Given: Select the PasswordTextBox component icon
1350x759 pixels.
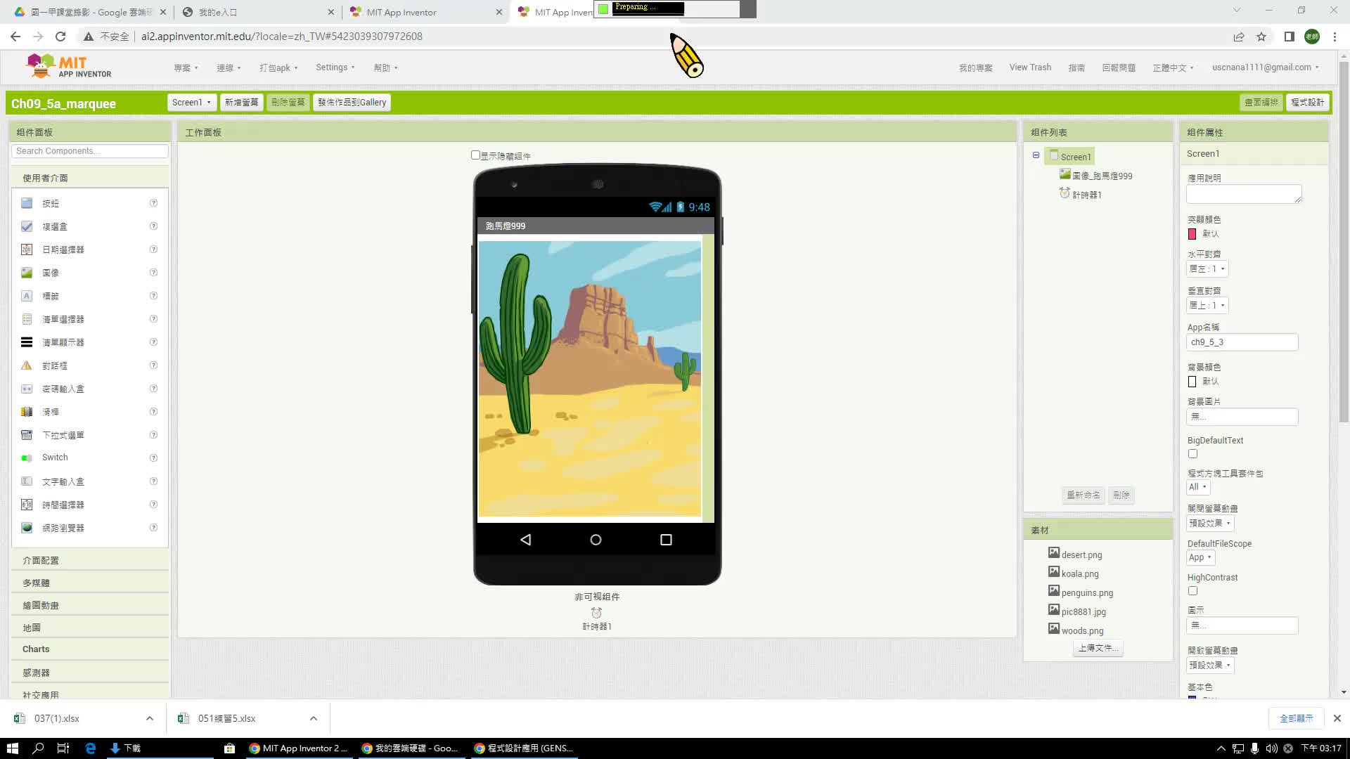Looking at the screenshot, I should tap(27, 389).
